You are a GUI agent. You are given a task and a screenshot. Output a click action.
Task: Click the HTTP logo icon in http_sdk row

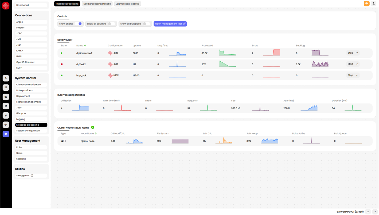[110, 75]
